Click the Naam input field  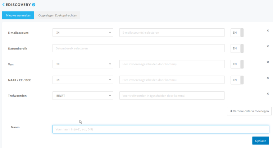(160, 129)
